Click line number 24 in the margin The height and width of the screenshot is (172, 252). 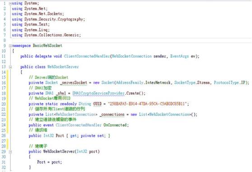4,125
